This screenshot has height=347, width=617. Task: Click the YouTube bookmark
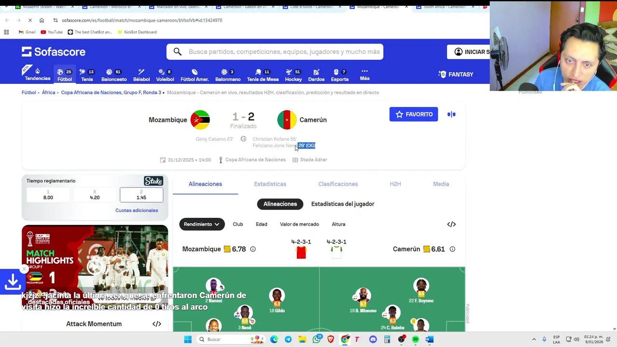coord(52,32)
